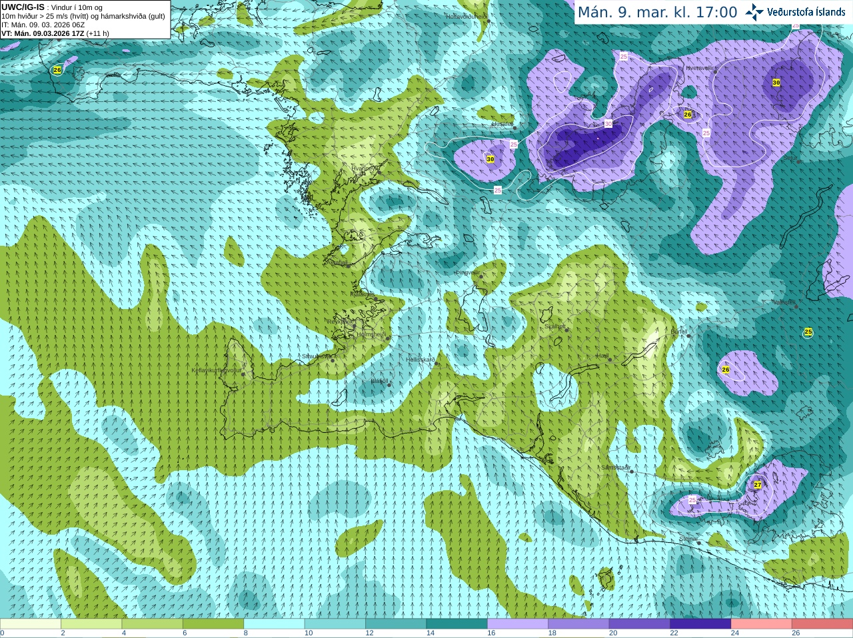Click the Setur station label
This screenshot has width=853, height=638.
coord(790,158)
